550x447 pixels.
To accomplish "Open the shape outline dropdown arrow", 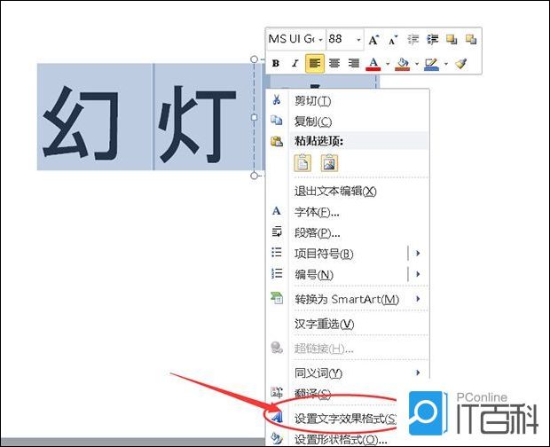I will click(446, 64).
